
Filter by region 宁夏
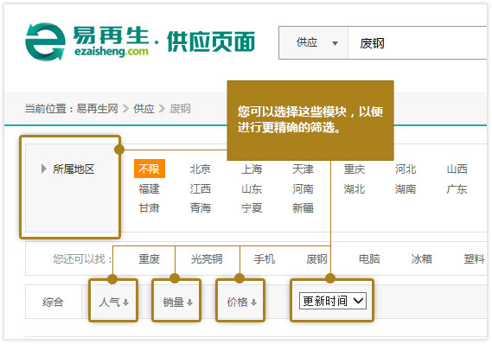(x=252, y=207)
